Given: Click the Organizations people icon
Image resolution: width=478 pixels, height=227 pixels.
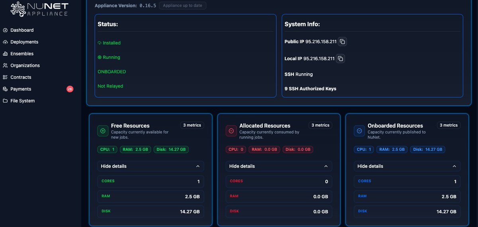Looking at the screenshot, I should tap(5, 66).
